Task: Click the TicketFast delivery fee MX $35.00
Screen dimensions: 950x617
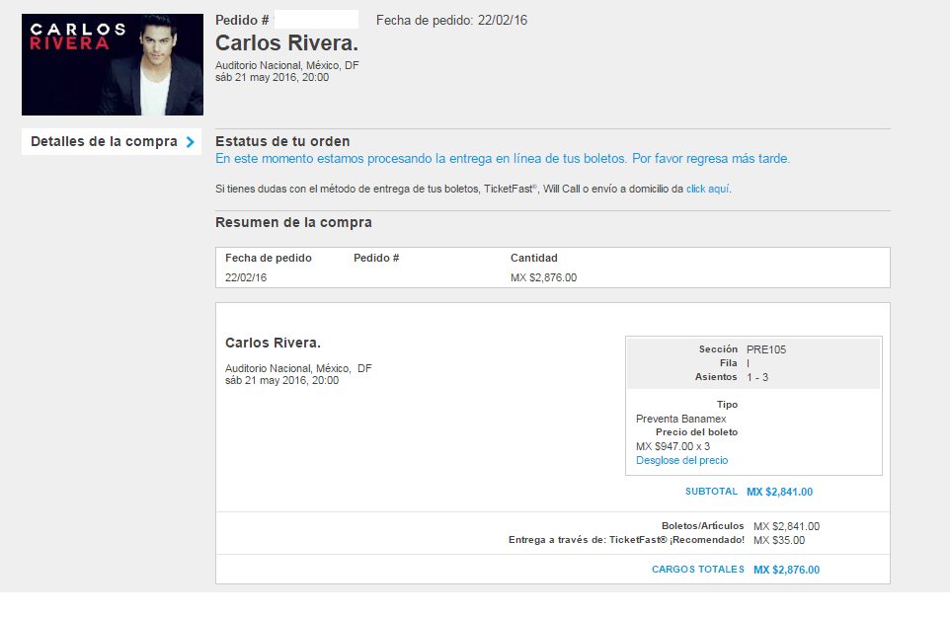Action: pyautogui.click(x=779, y=540)
